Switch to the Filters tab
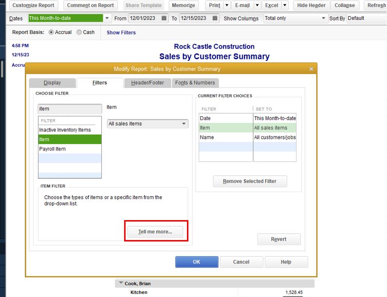The height and width of the screenshot is (297, 387). coord(100,83)
